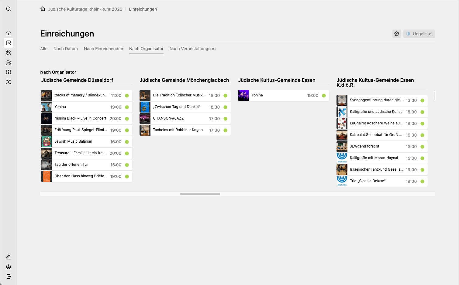This screenshot has width=459, height=285.
Task: Open the tracks of memory / Blindekuh entry
Action: pos(87,96)
